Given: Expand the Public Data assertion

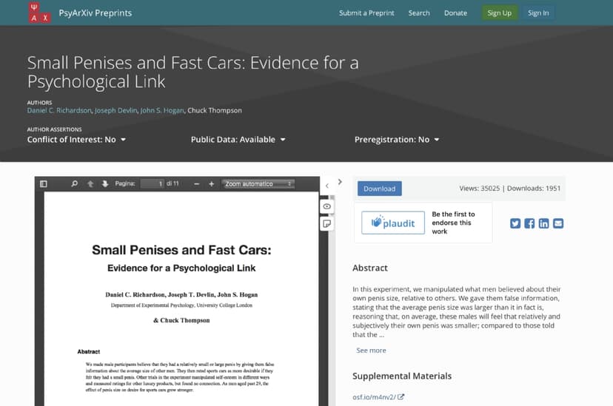Looking at the screenshot, I should point(238,139).
